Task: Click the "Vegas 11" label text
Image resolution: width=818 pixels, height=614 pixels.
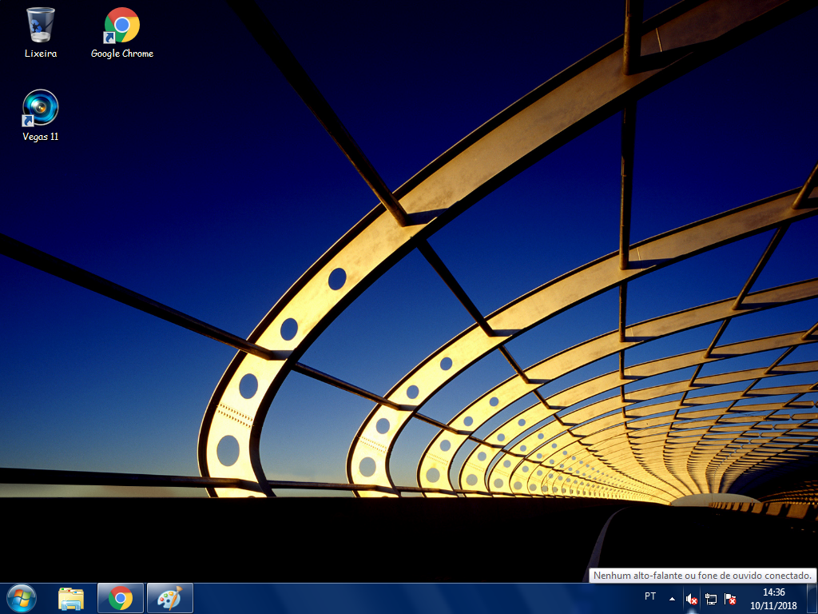Action: [x=41, y=137]
